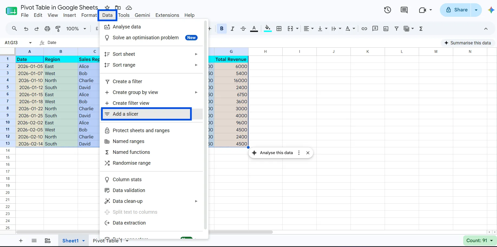Click the insert link icon

pyautogui.click(x=364, y=29)
